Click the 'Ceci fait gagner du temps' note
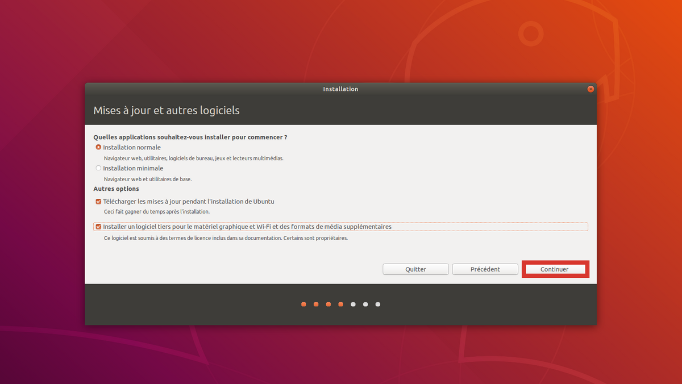This screenshot has width=682, height=384. click(x=156, y=212)
